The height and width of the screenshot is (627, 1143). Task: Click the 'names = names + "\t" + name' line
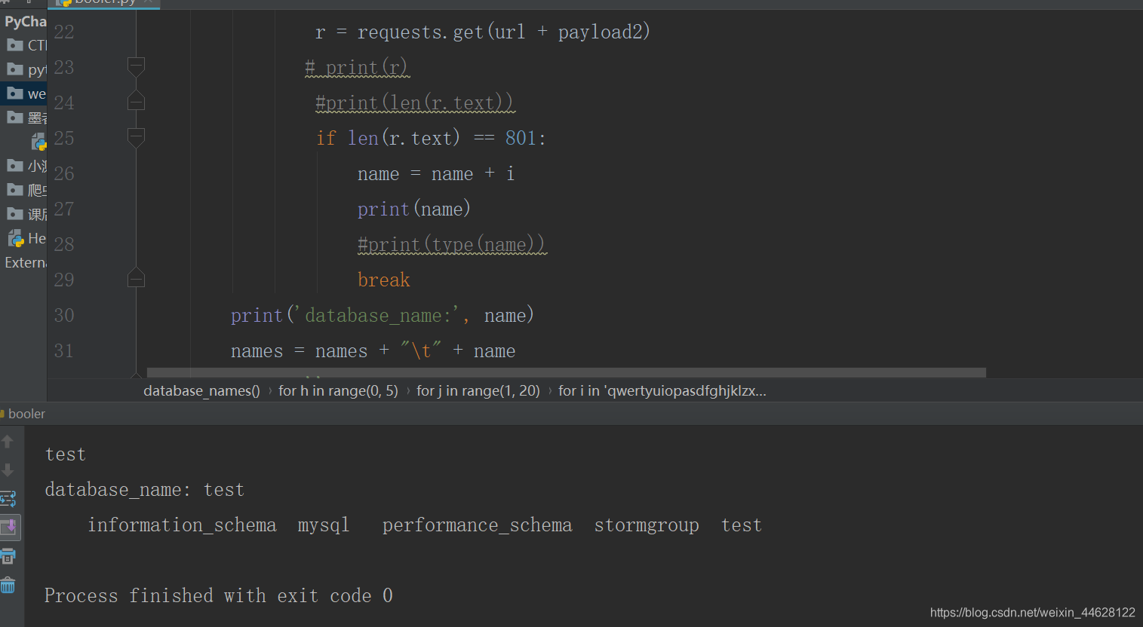pyautogui.click(x=373, y=350)
